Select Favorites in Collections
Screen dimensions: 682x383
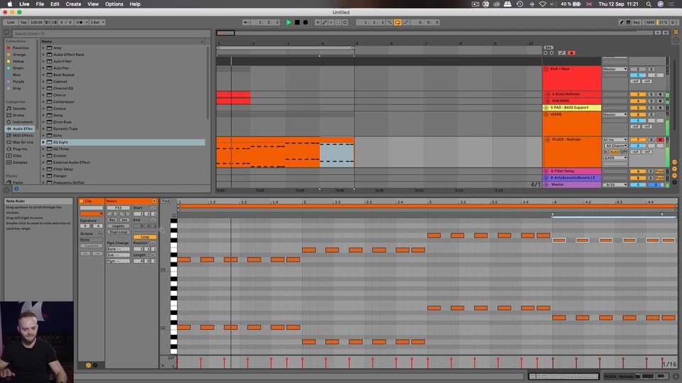(21, 48)
